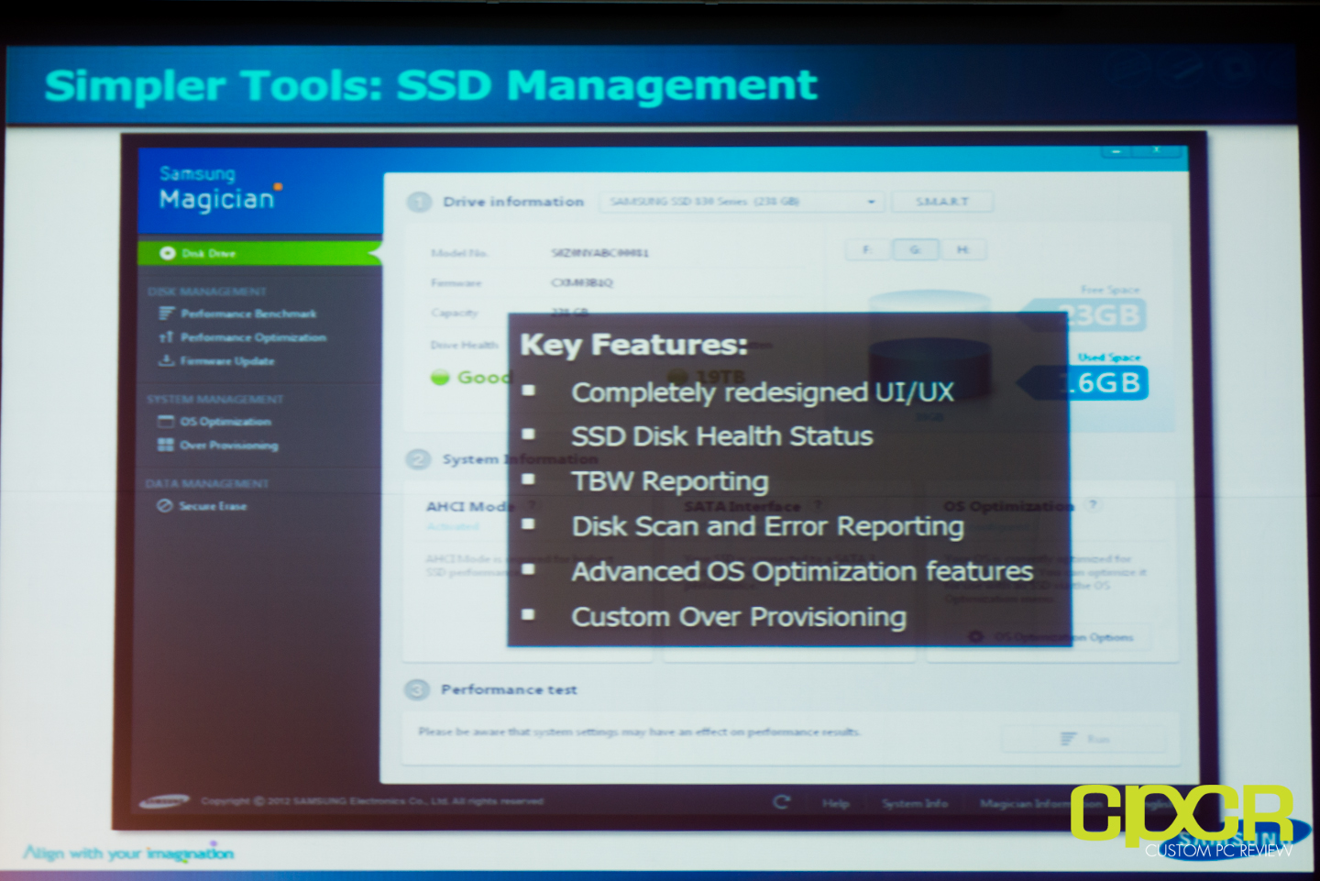Click the Disk Drive disc icon
This screenshot has height=881, width=1320.
[x=168, y=253]
